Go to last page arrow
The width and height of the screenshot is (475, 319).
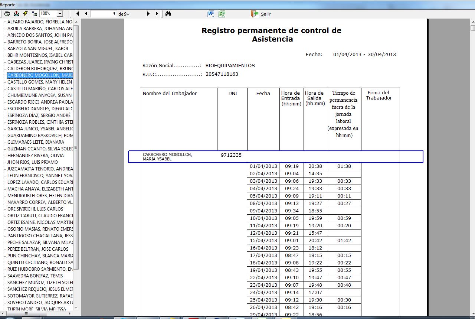click(157, 13)
